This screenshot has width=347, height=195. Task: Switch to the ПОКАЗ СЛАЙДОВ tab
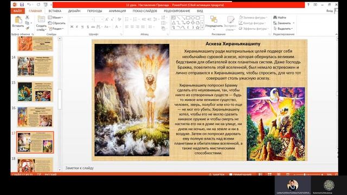(x=145, y=11)
